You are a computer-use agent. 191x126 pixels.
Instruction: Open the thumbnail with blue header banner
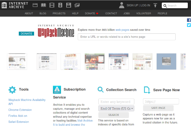coord(118,62)
